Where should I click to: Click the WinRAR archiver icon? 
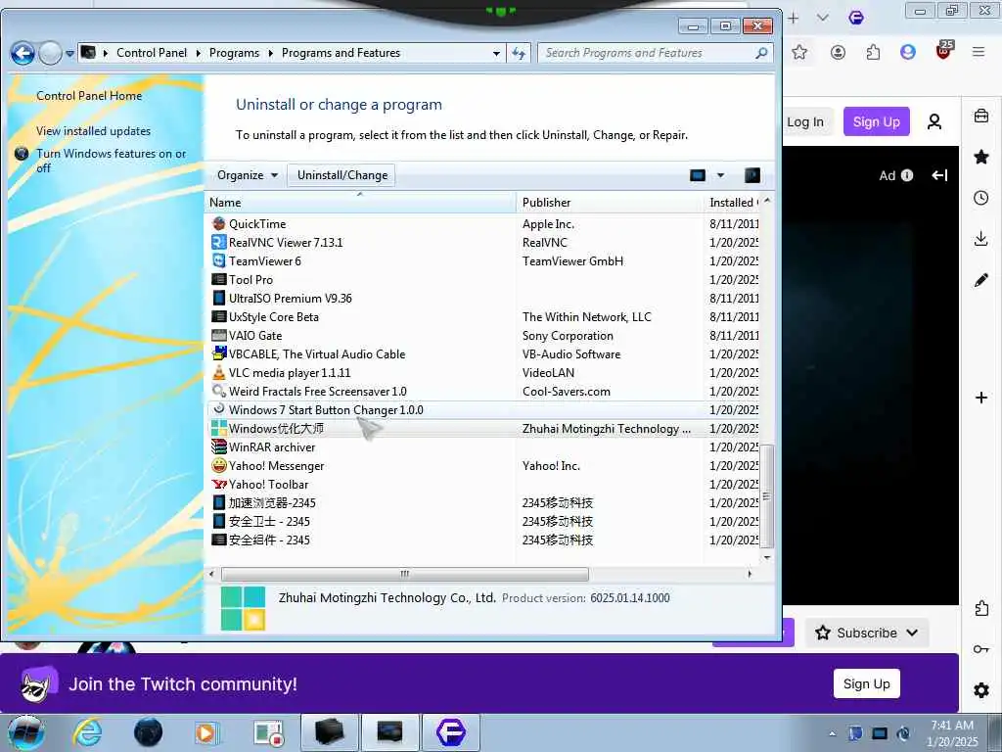219,446
